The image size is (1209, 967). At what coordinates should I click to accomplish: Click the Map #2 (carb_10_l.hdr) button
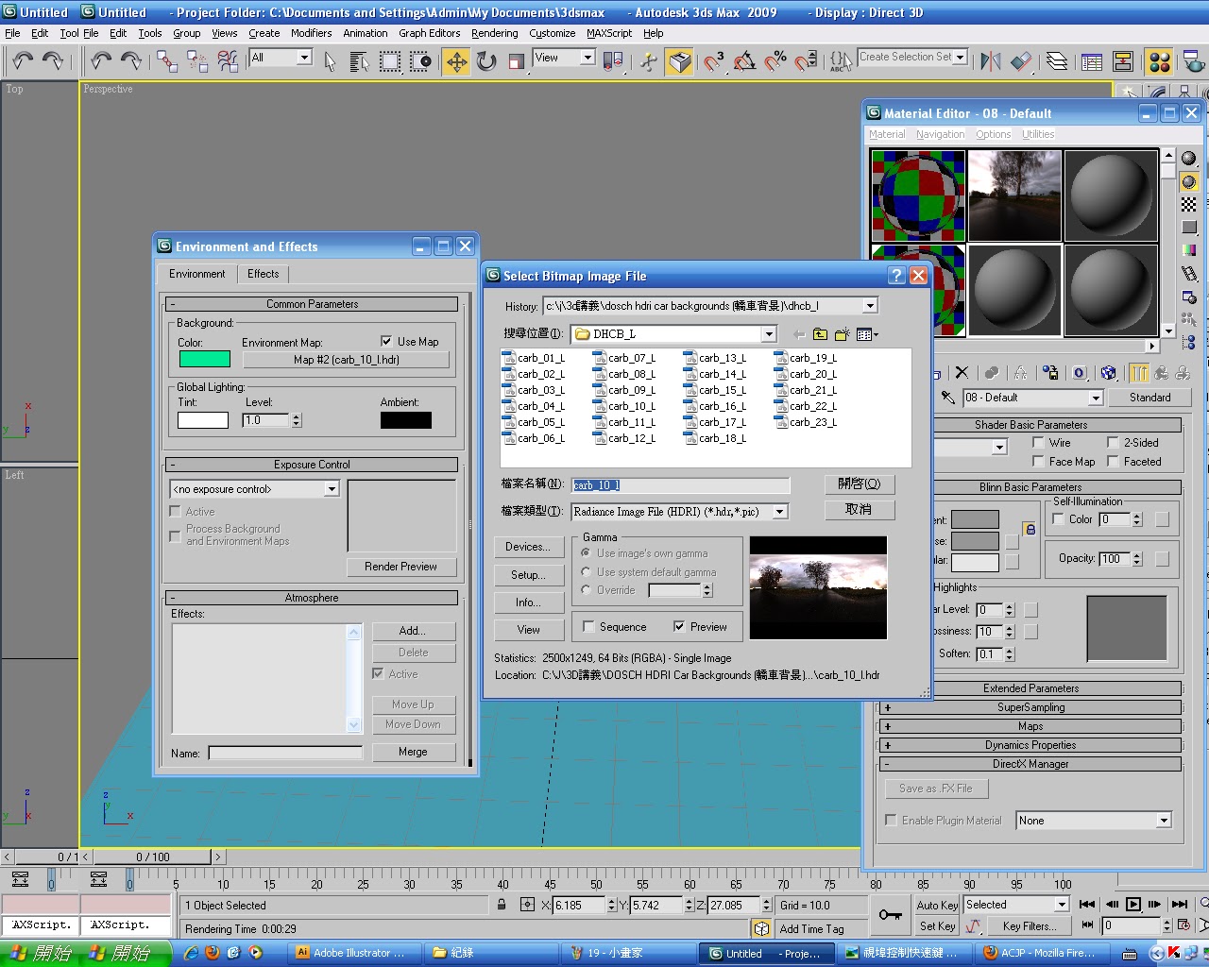click(x=346, y=360)
